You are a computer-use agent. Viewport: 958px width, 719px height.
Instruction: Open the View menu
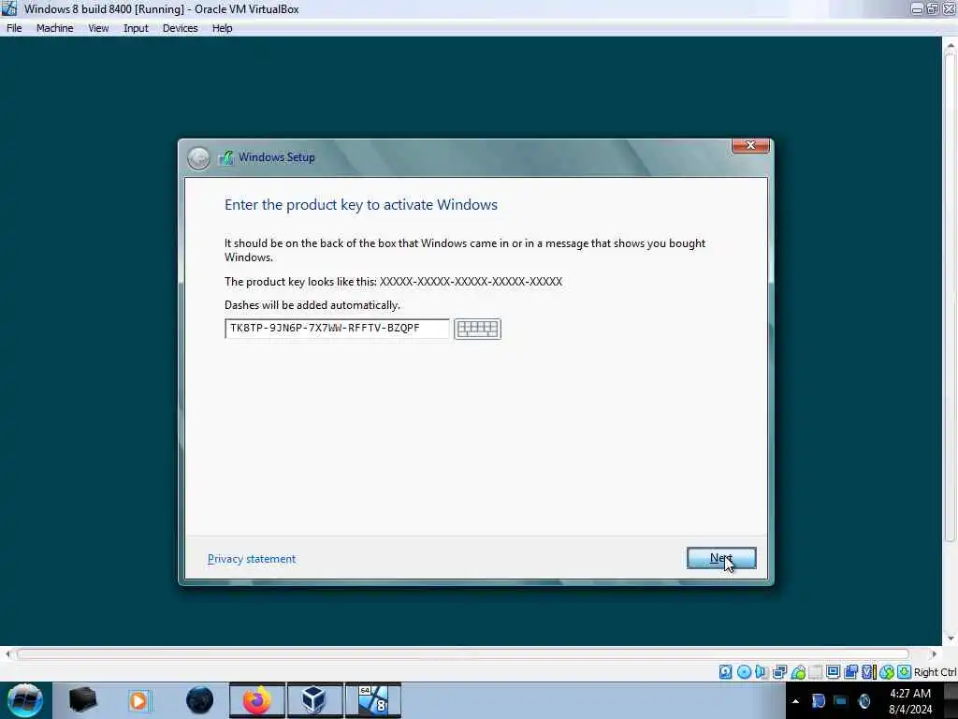[98, 28]
